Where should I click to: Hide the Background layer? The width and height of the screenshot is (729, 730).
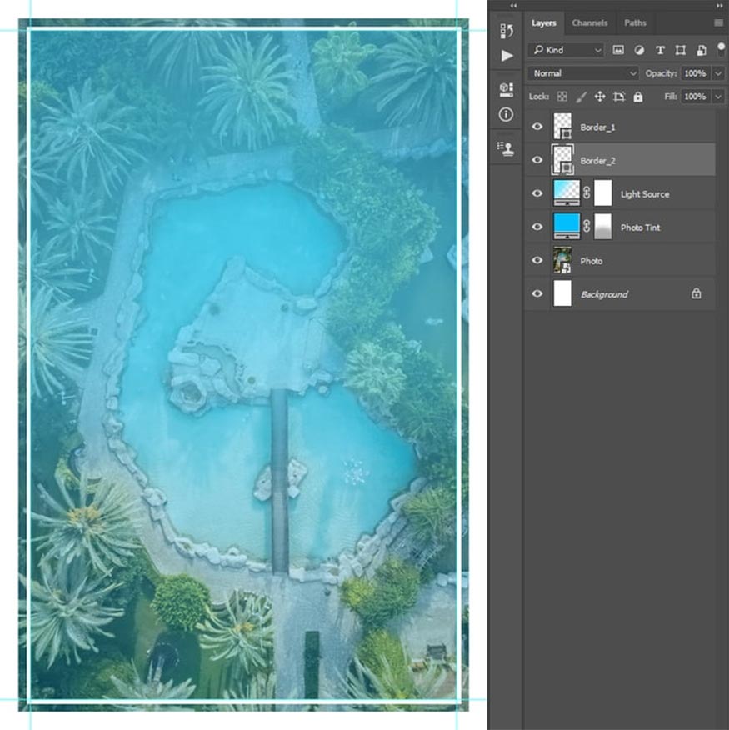(x=537, y=294)
